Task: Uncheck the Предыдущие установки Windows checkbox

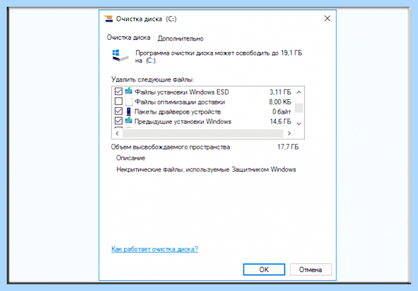Action: click(x=119, y=121)
